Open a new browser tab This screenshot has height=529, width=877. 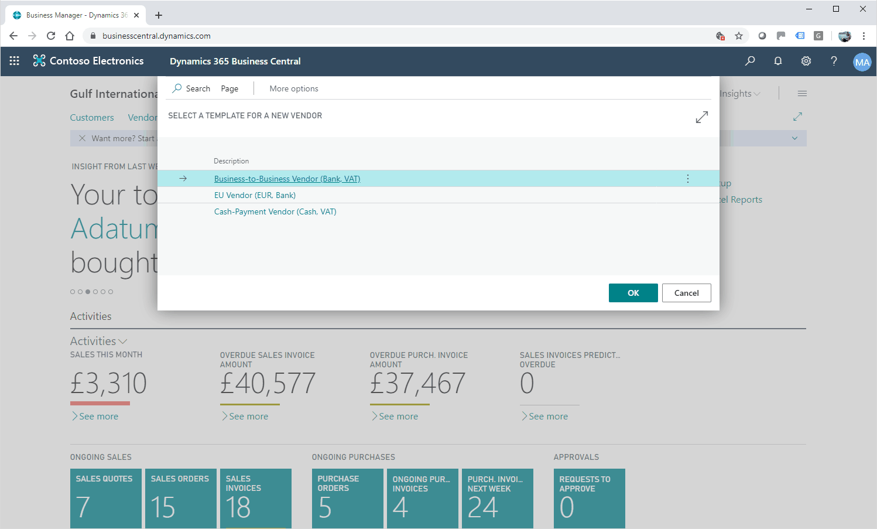[159, 15]
